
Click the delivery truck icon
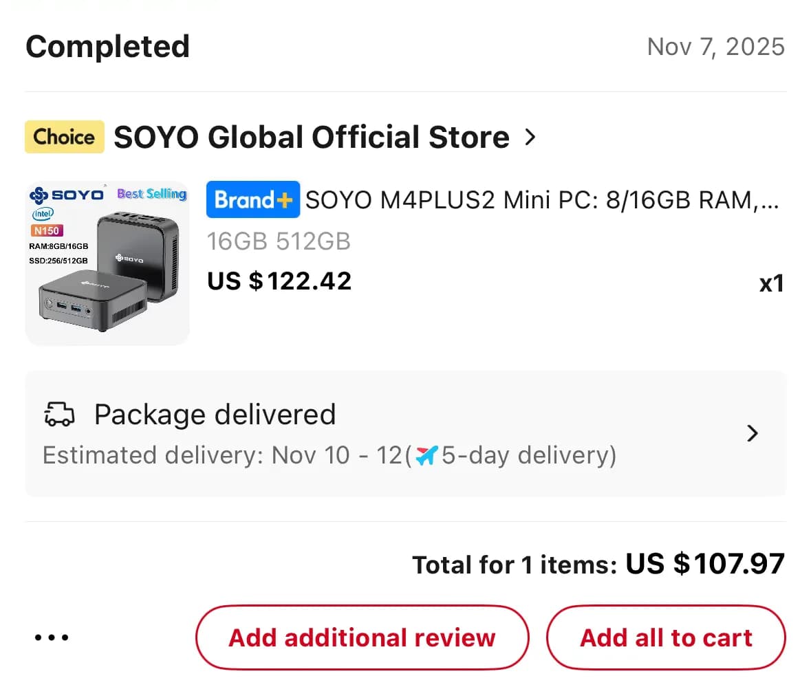click(x=60, y=414)
